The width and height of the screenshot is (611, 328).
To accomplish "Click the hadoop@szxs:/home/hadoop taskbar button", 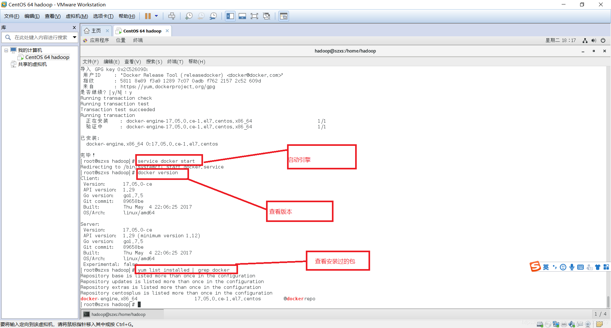I will point(123,314).
